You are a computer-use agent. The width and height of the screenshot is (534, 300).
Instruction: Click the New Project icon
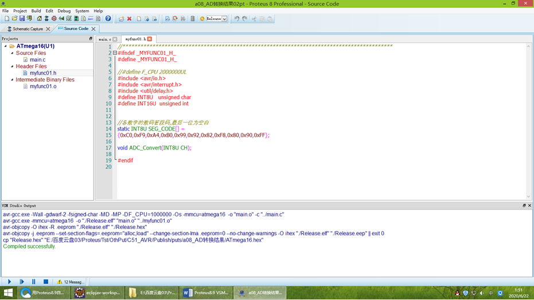click(x=7, y=19)
